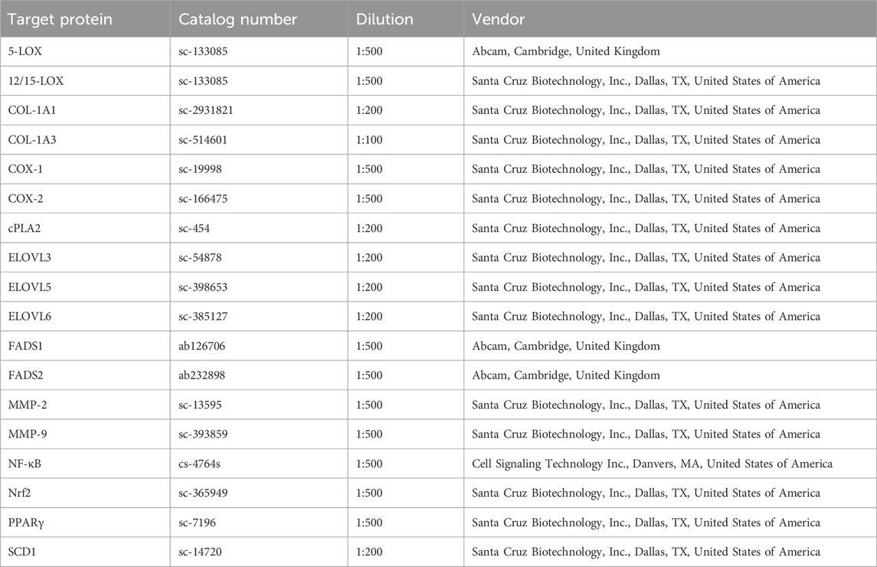Screen dimensions: 877x567
Task: Click the 1:500 dilution in the FADS2 row
Action: (369, 375)
